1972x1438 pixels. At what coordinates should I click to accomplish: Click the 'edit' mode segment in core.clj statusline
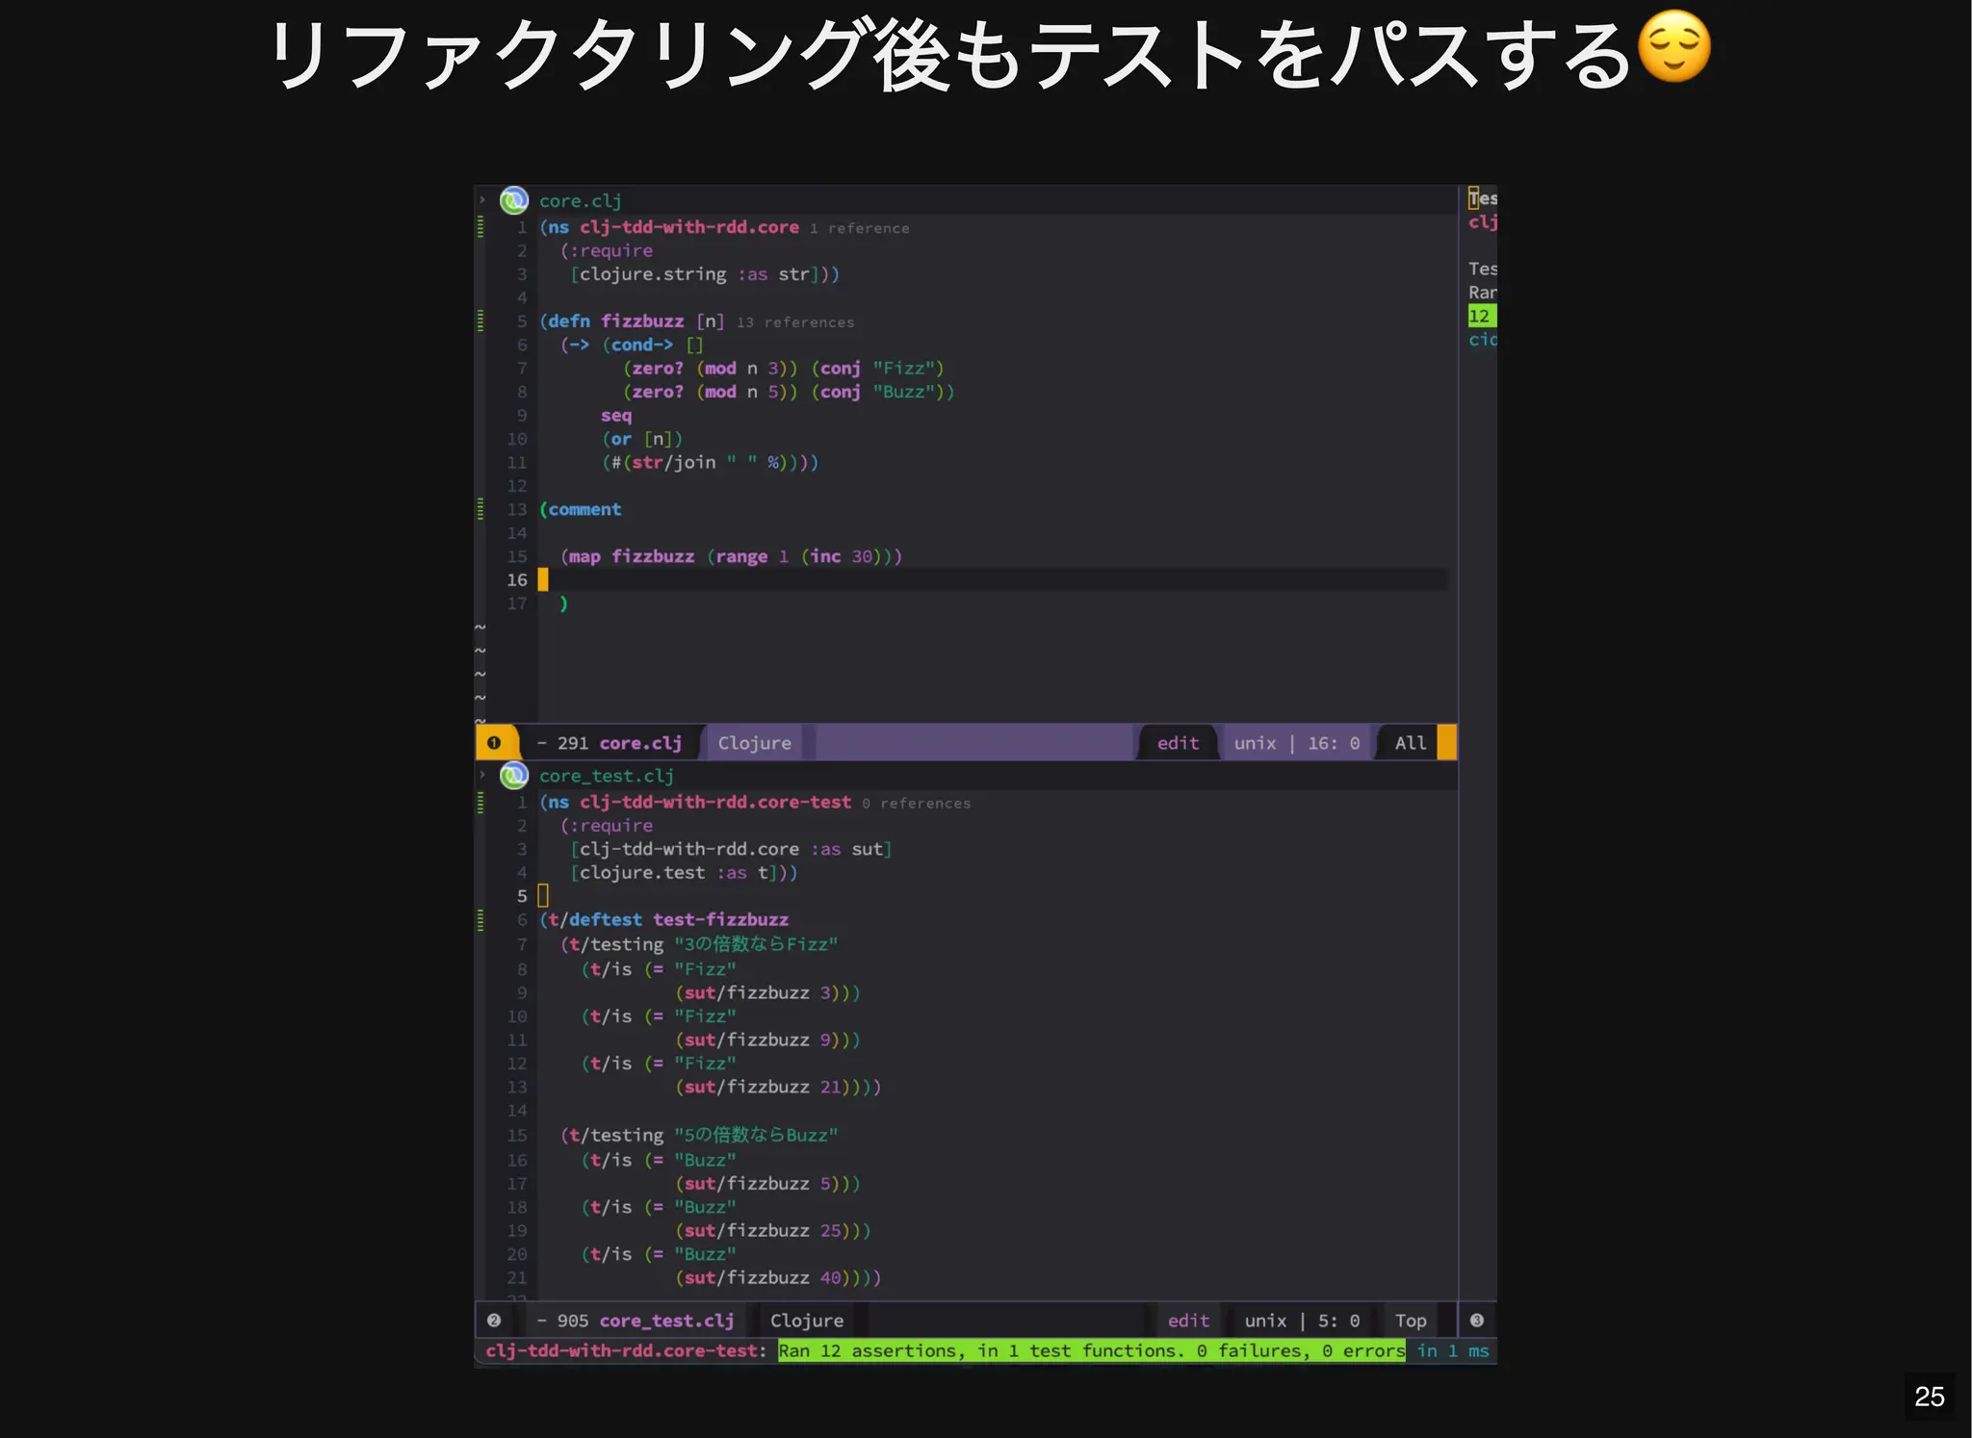pos(1179,743)
